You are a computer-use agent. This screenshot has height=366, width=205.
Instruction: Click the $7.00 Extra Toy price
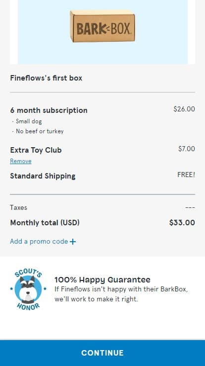[187, 149]
